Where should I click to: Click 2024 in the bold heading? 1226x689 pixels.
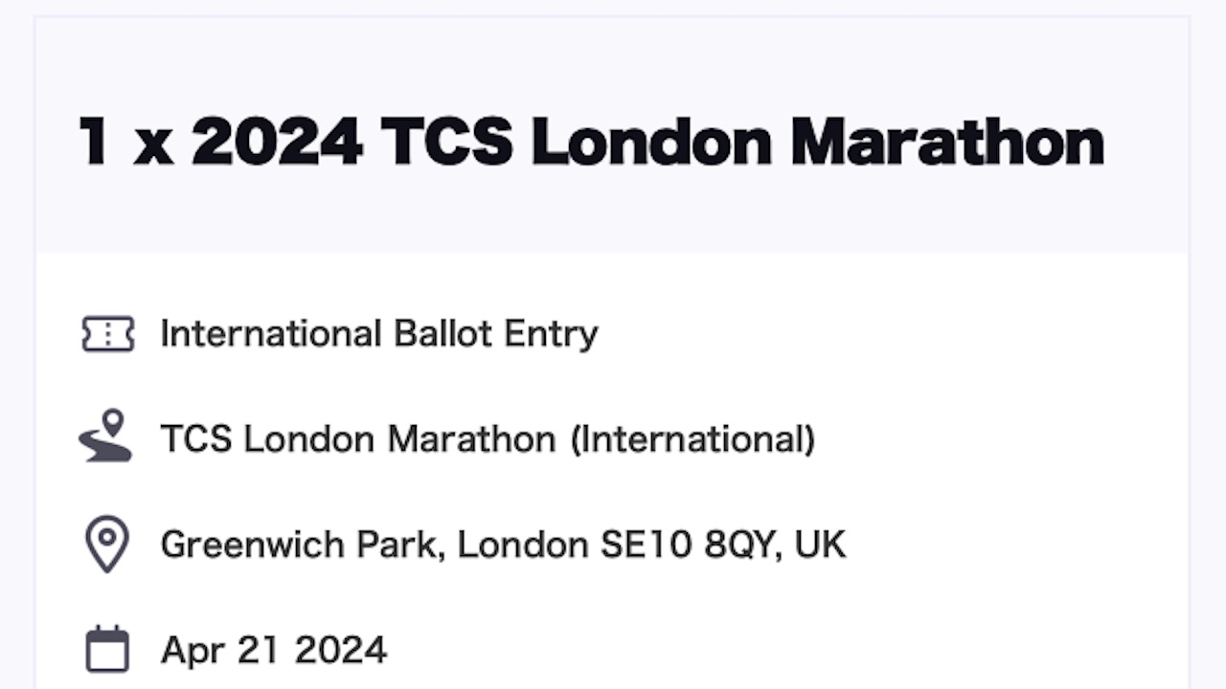pos(277,142)
